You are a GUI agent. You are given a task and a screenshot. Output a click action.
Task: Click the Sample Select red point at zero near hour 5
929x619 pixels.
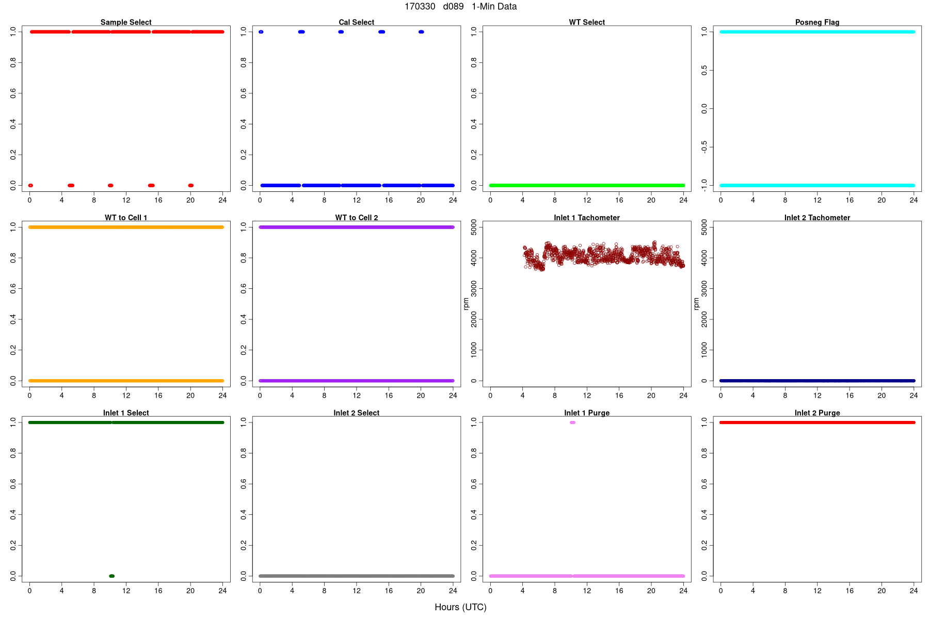click(71, 185)
